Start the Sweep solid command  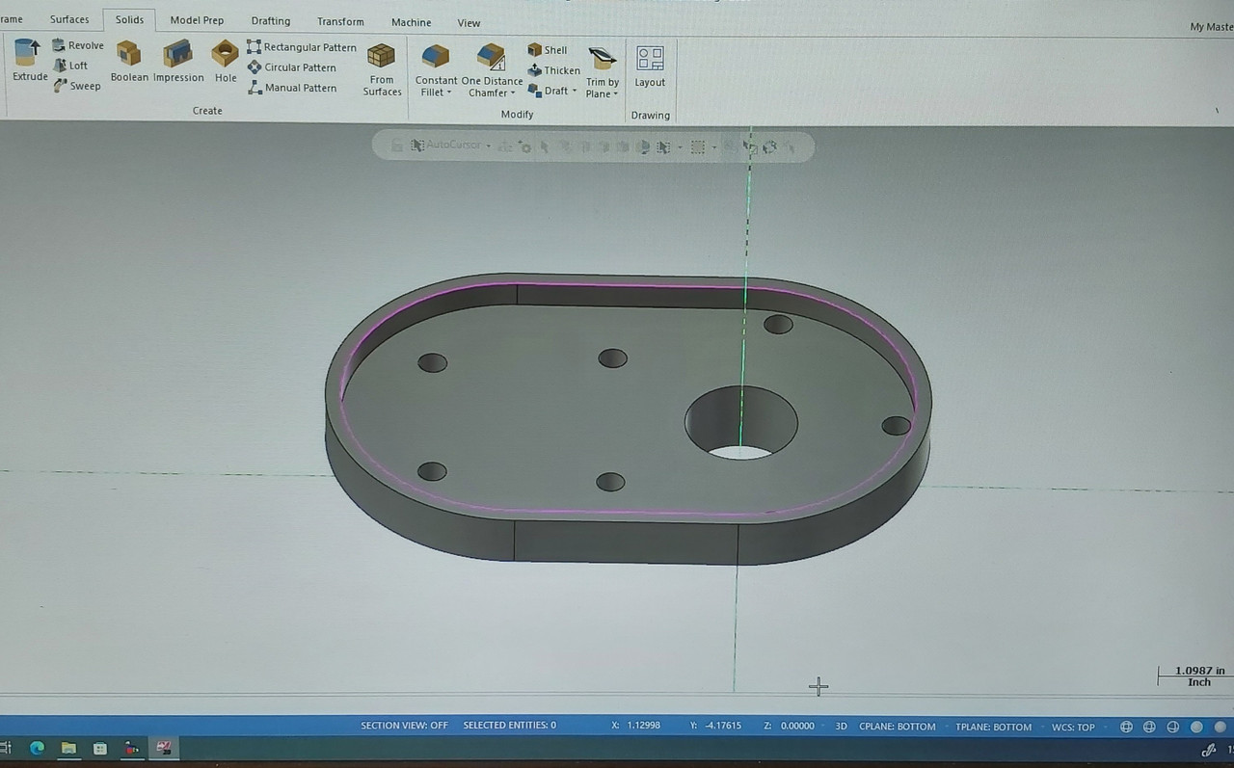76,86
